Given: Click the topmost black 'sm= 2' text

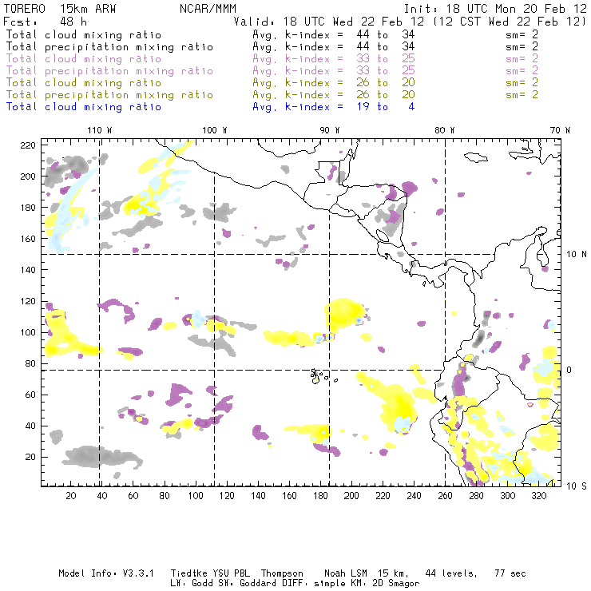Looking at the screenshot, I should tap(522, 34).
